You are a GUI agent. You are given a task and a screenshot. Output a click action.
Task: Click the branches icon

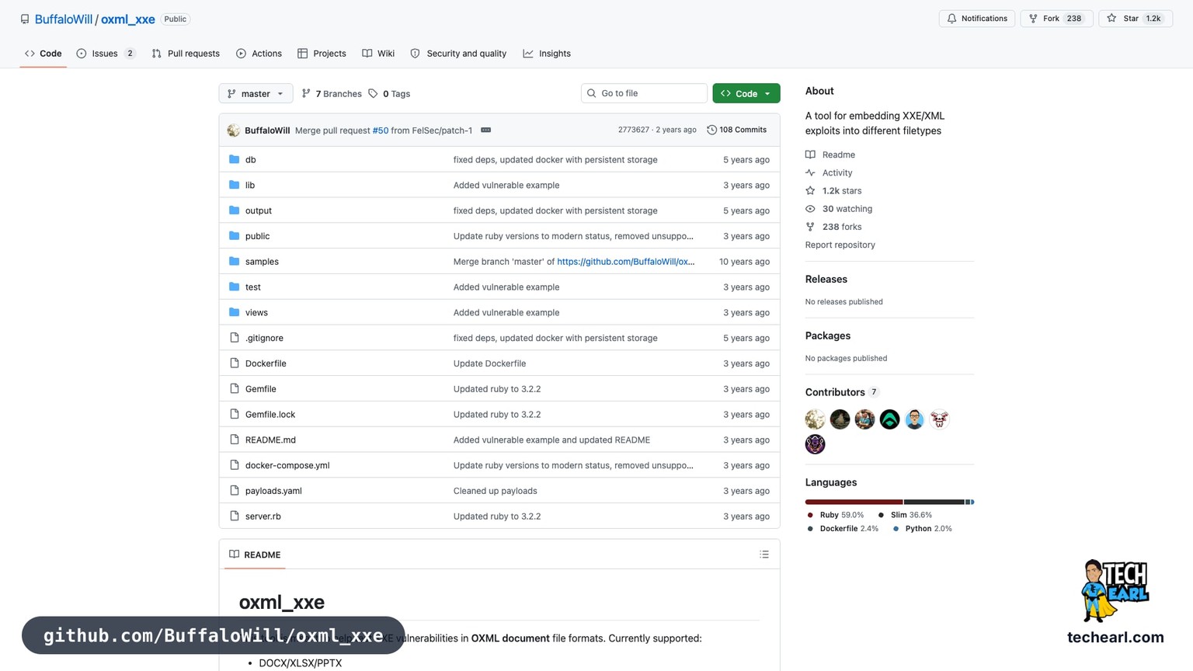coord(306,94)
